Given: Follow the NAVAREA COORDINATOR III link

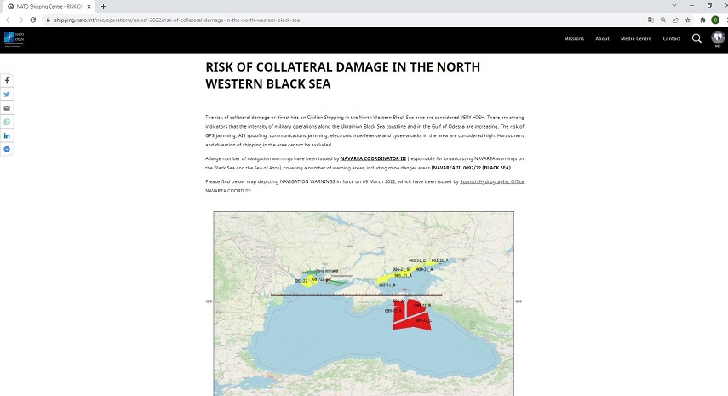Looking at the screenshot, I should point(373,158).
